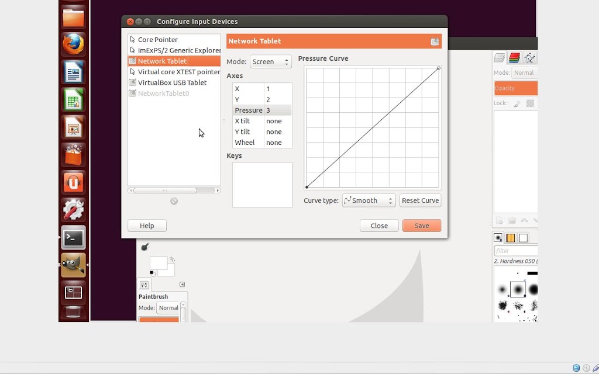Click the delete device icon below list
599x374 pixels.
click(174, 201)
